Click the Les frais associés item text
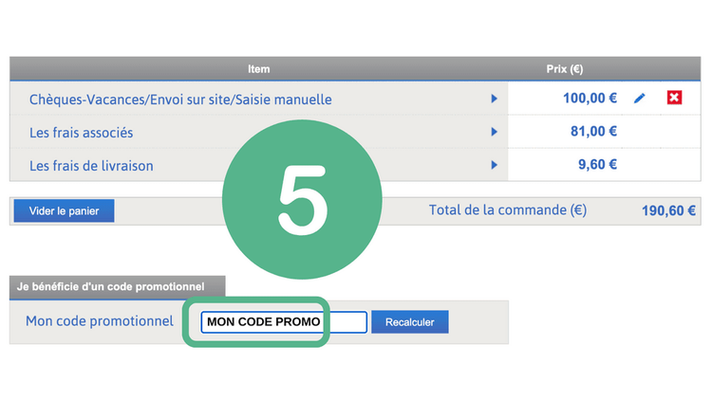The width and height of the screenshot is (712, 400). click(82, 133)
